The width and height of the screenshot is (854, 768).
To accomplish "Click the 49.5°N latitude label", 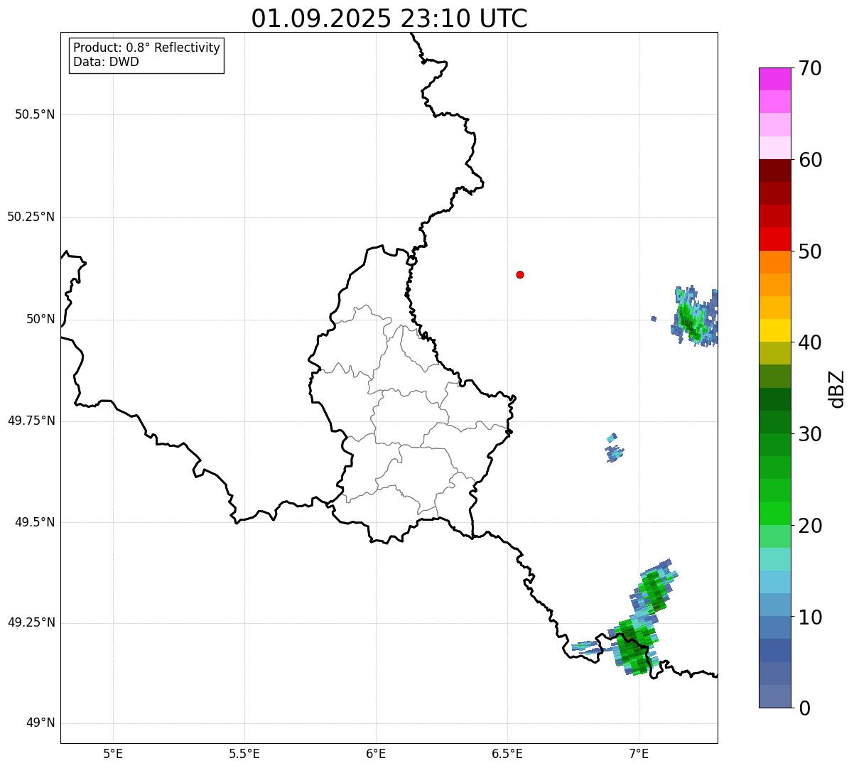I will point(35,522).
